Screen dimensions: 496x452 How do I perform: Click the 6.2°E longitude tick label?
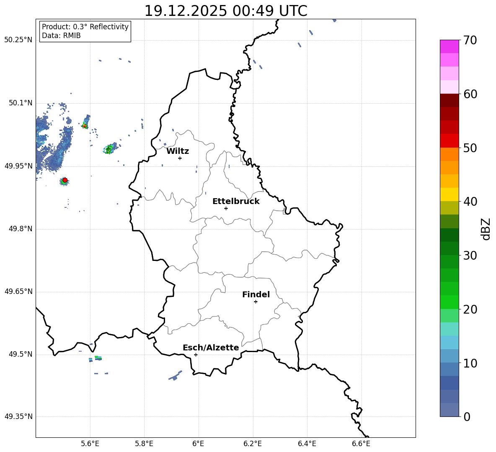click(x=253, y=444)
